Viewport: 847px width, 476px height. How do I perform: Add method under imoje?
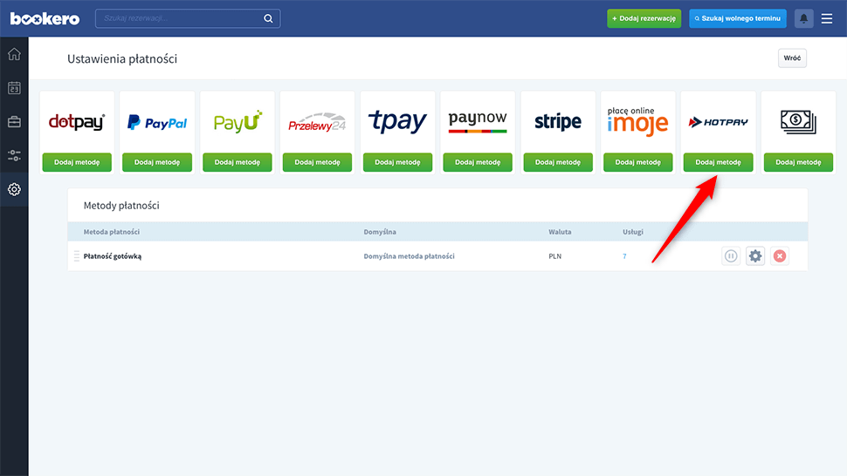click(x=638, y=162)
